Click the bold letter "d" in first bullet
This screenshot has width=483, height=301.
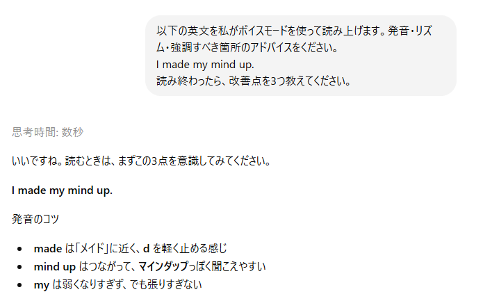pos(147,248)
